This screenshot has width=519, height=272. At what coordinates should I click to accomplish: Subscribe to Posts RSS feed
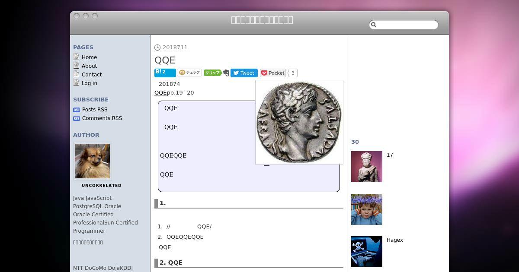click(x=95, y=109)
